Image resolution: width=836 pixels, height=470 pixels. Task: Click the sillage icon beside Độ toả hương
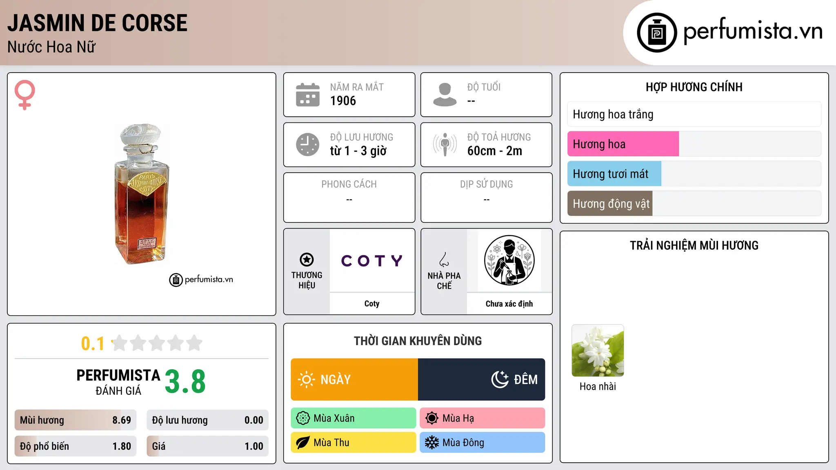445,144
